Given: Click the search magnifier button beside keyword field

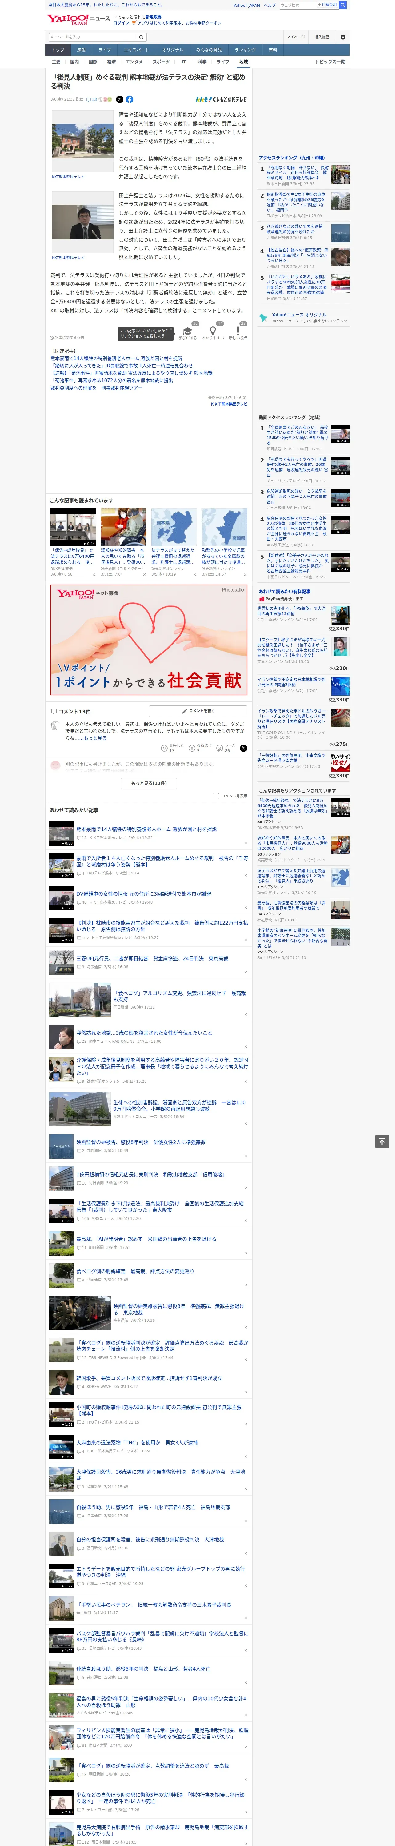Looking at the screenshot, I should pos(141,37).
